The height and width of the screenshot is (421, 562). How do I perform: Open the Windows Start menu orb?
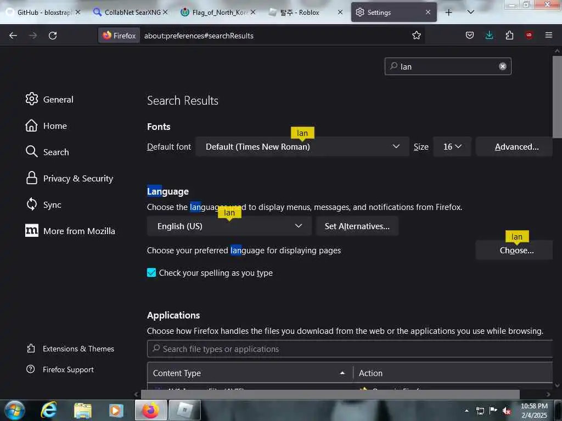point(15,410)
